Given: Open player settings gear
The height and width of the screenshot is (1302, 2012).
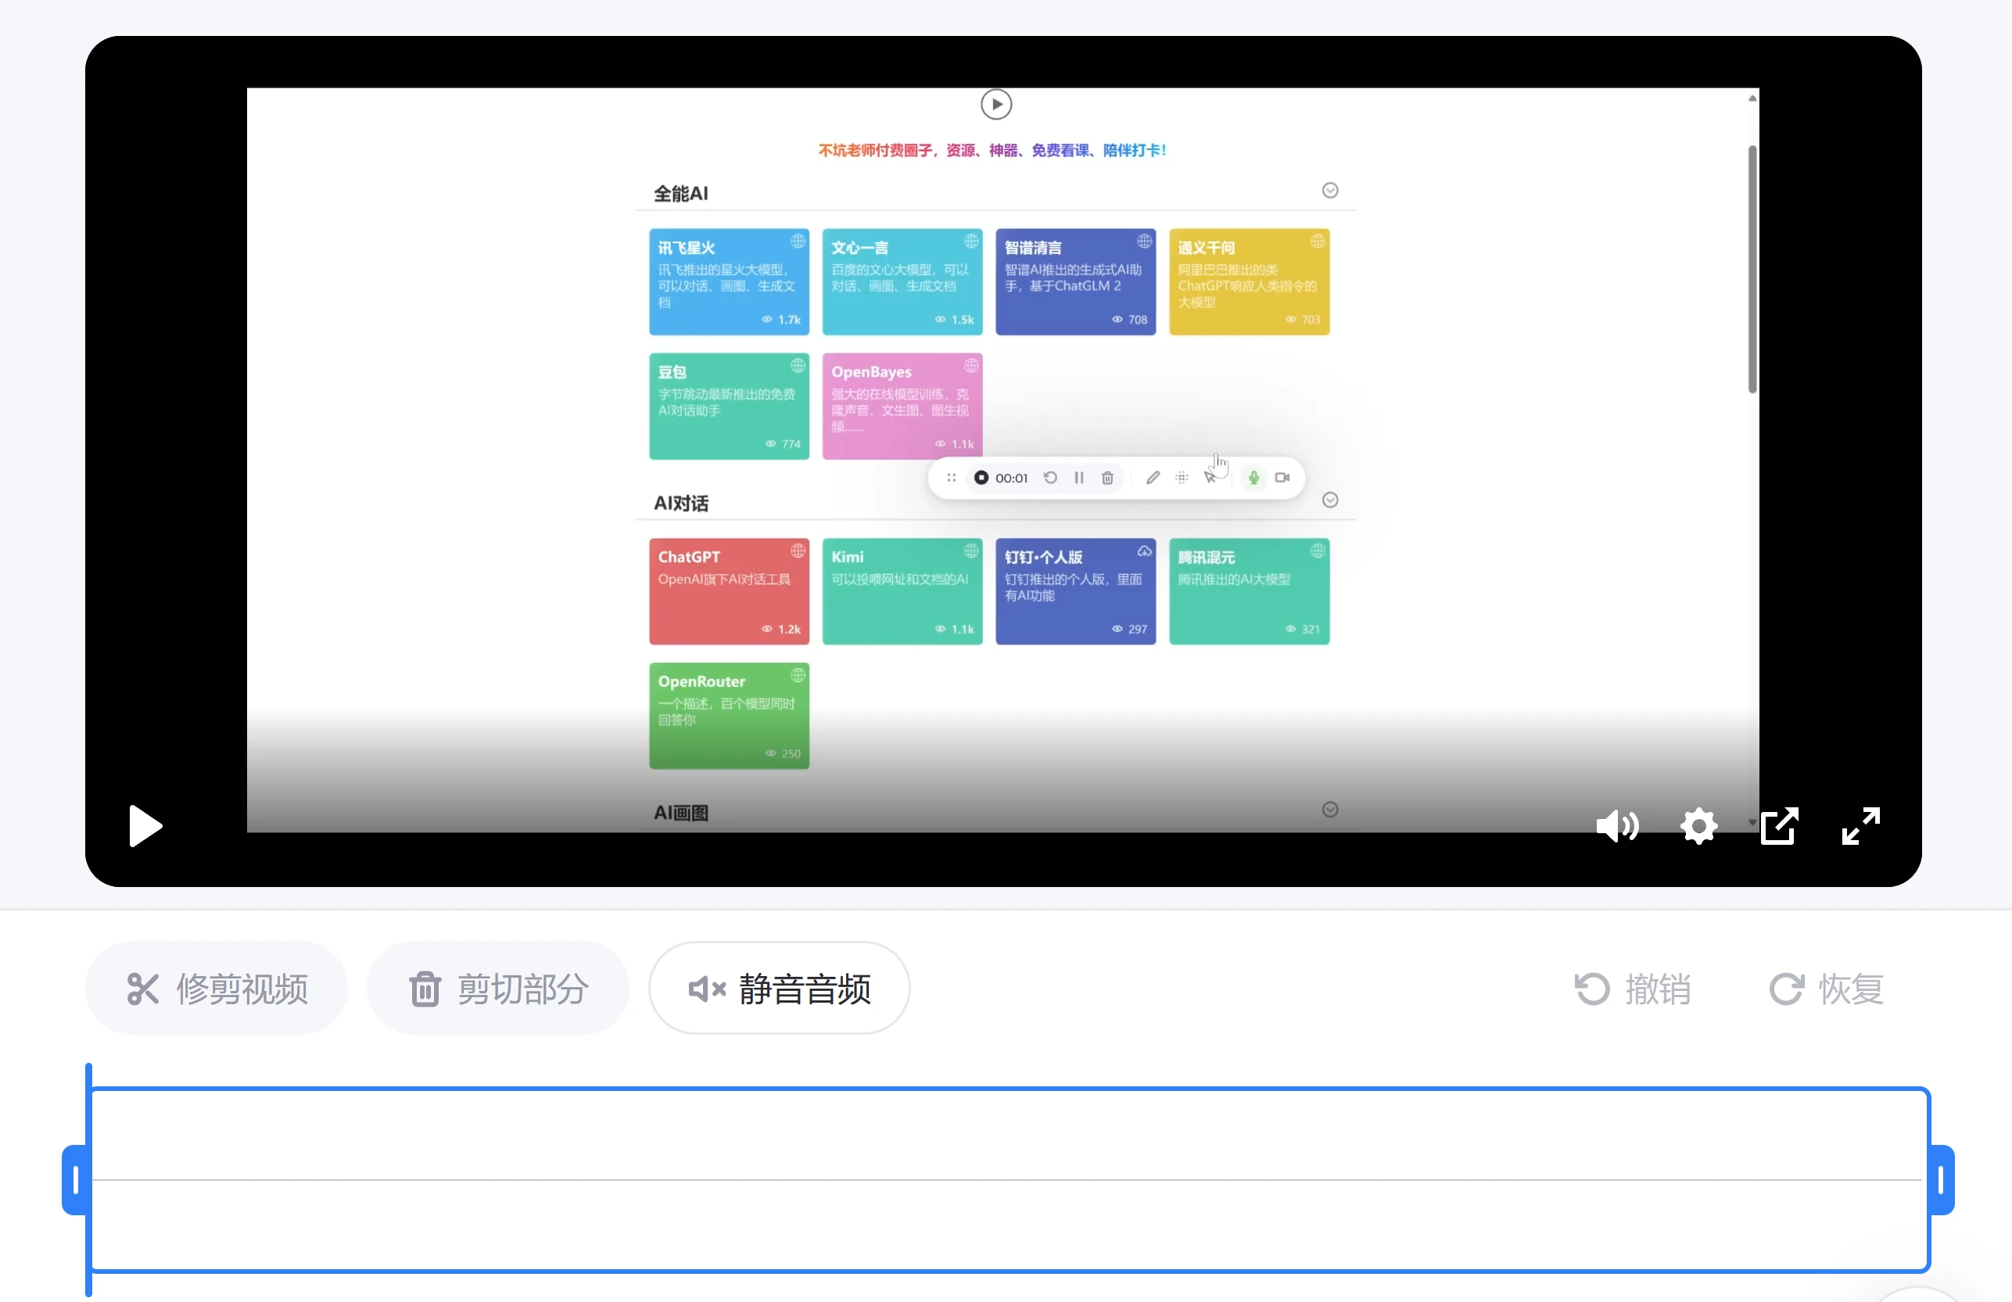Looking at the screenshot, I should (1698, 825).
